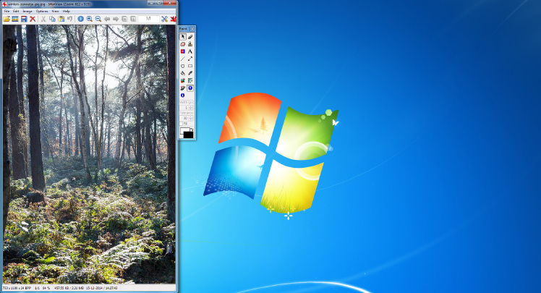
Task: Click the Width input field in Paint
Action: [x=184, y=108]
